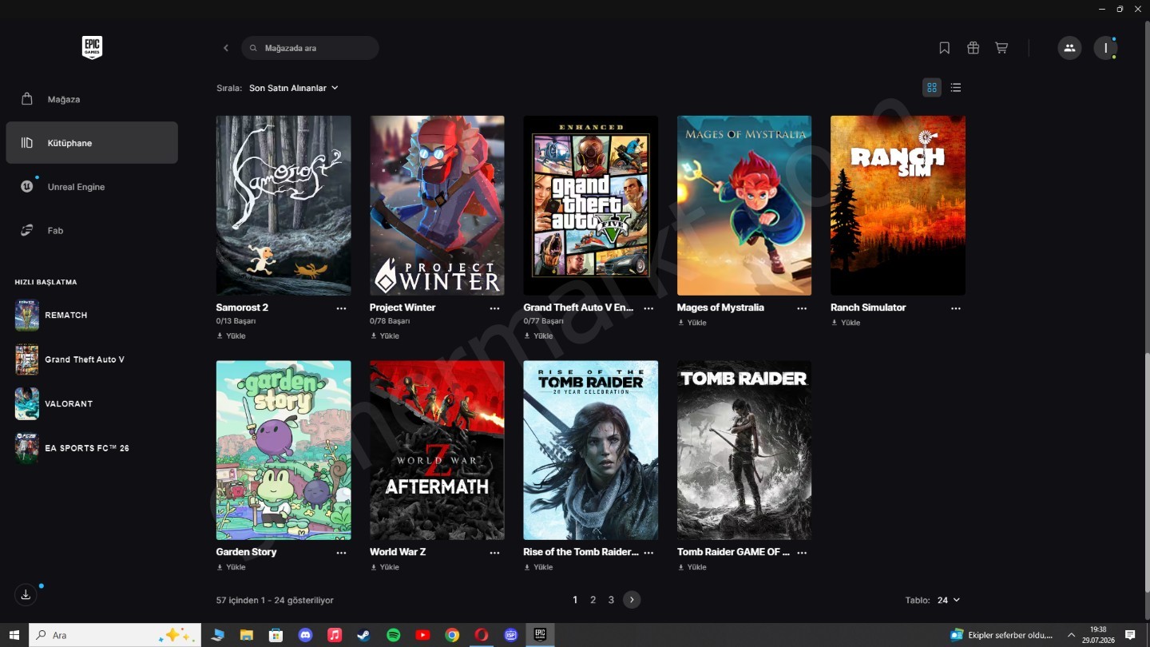Install Samorost 2 via Yükle
The width and height of the screenshot is (1150, 647).
(x=232, y=336)
